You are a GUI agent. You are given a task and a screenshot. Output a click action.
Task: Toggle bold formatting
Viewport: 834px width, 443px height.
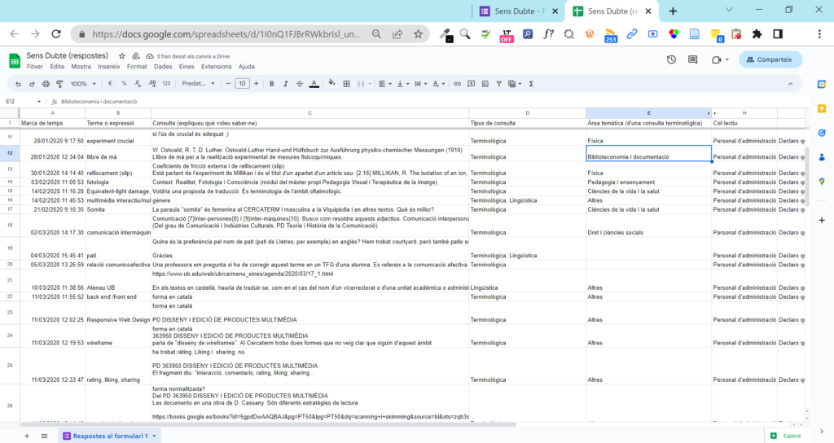(271, 83)
